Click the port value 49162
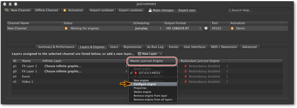Viewport: 297px width, 108px height. [x=216, y=28]
